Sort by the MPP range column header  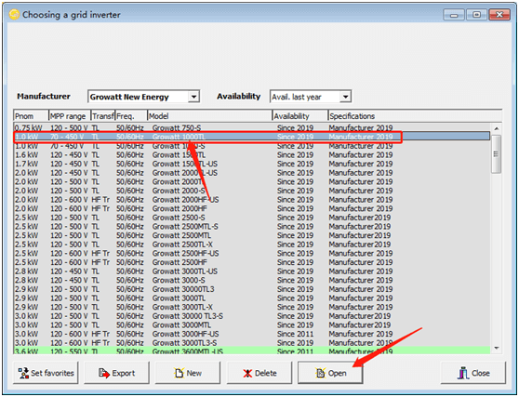click(70, 116)
